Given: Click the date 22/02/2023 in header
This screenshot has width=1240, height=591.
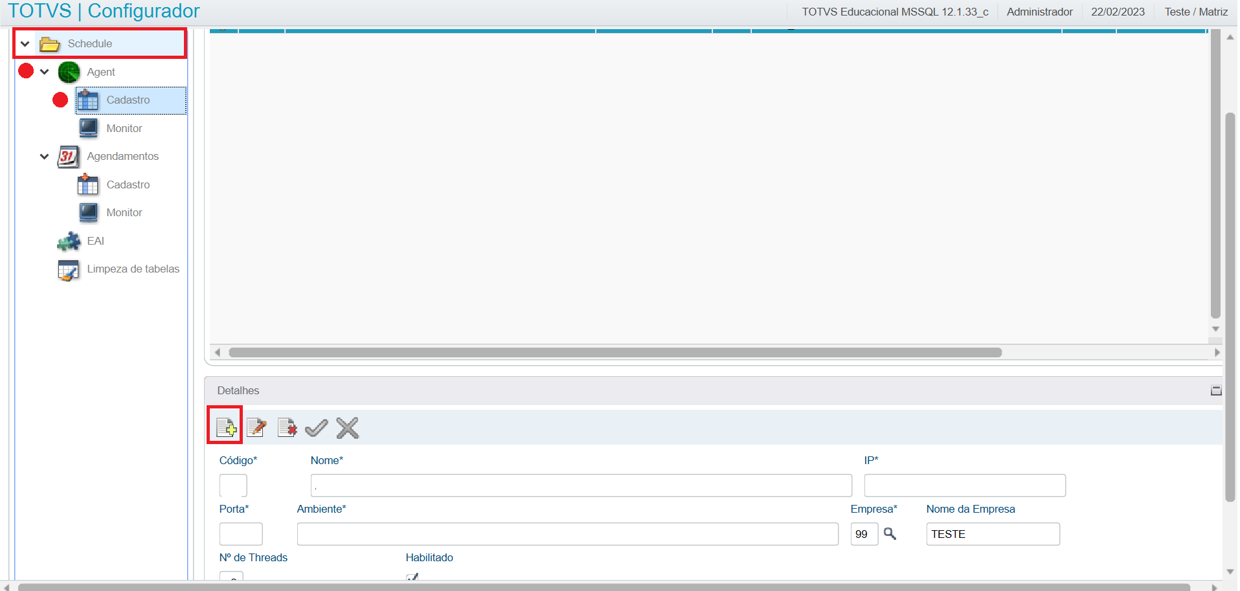Looking at the screenshot, I should 1118,12.
